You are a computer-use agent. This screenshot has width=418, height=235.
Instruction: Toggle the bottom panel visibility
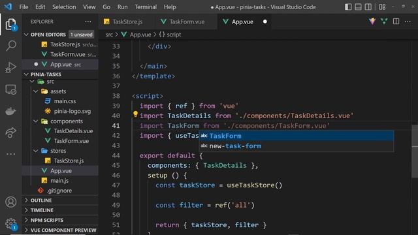click(358, 7)
